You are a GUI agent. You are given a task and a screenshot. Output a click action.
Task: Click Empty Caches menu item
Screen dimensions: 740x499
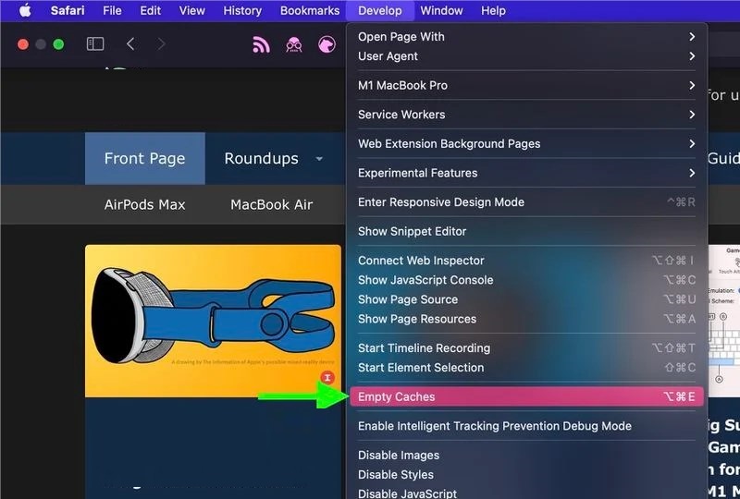(526, 396)
